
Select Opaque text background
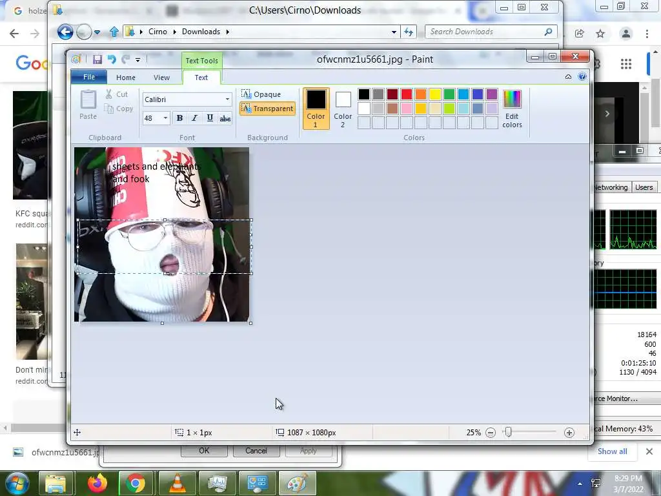coord(261,94)
